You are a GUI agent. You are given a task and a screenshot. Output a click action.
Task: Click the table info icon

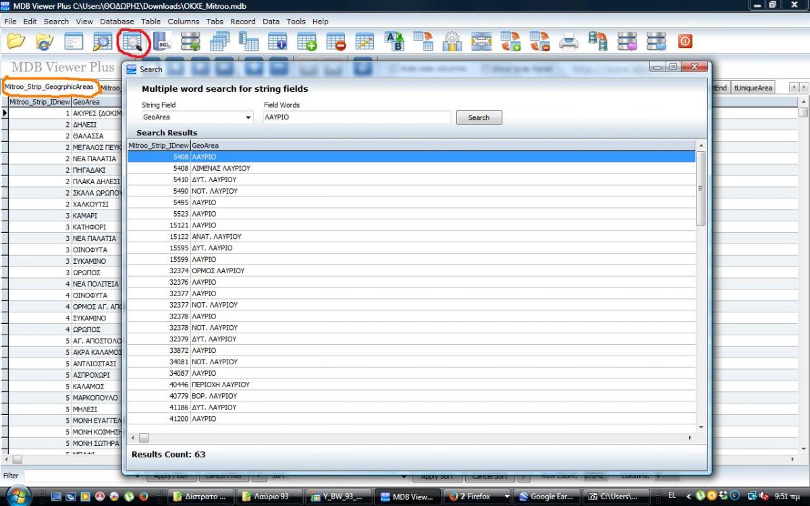pos(277,42)
